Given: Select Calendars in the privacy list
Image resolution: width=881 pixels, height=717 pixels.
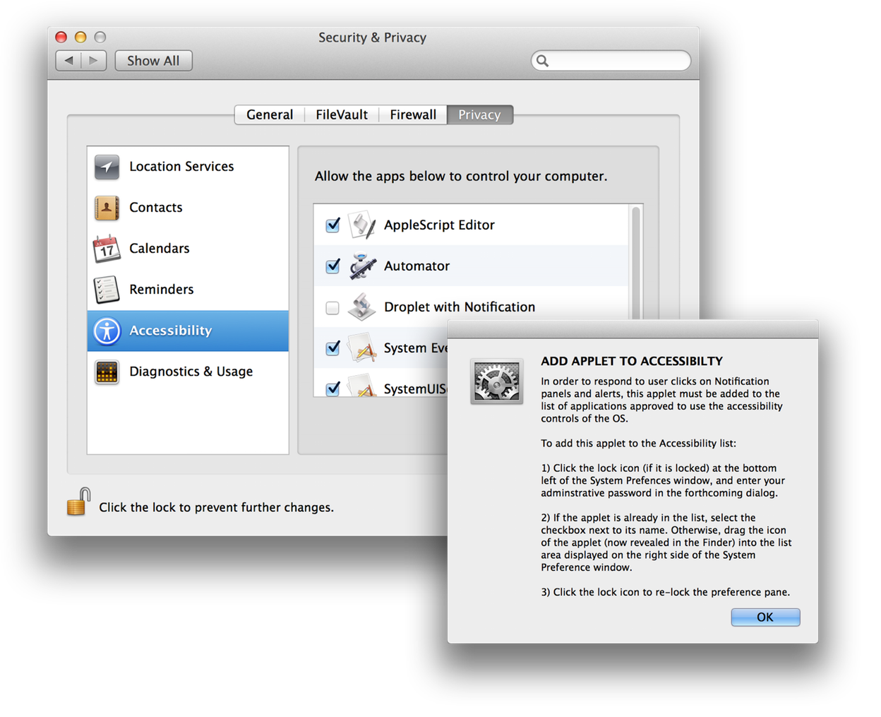Looking at the screenshot, I should tap(188, 249).
